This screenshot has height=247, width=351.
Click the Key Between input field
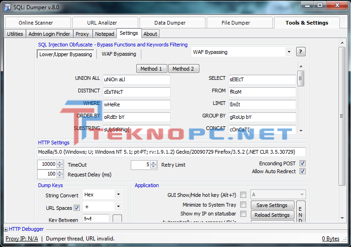point(96,218)
